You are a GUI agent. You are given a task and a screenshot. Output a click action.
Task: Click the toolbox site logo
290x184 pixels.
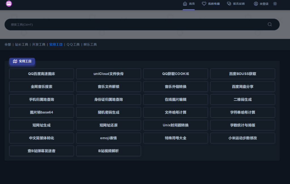9,3
